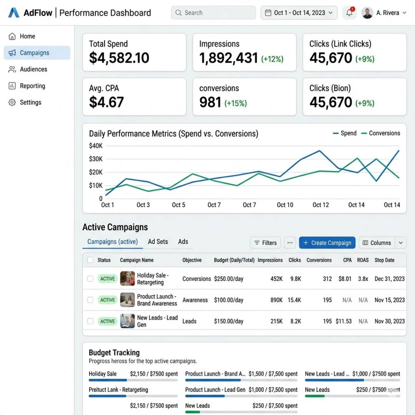Click the search magnifier icon
This screenshot has height=415, width=415.
pyautogui.click(x=178, y=13)
